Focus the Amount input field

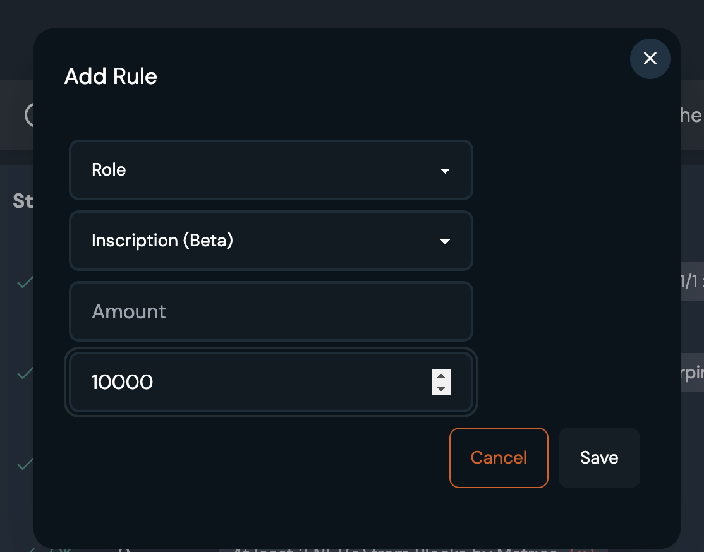pyautogui.click(x=270, y=311)
